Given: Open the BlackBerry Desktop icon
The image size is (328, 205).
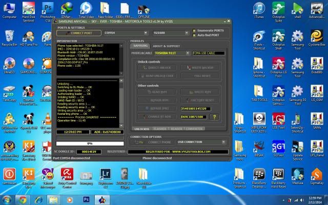Looking at the screenshot, I should coord(259,178).
